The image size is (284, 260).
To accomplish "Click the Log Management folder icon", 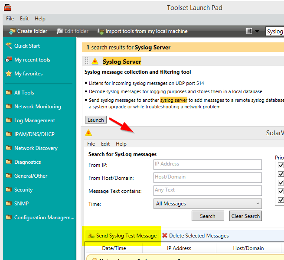I will click(8, 120).
